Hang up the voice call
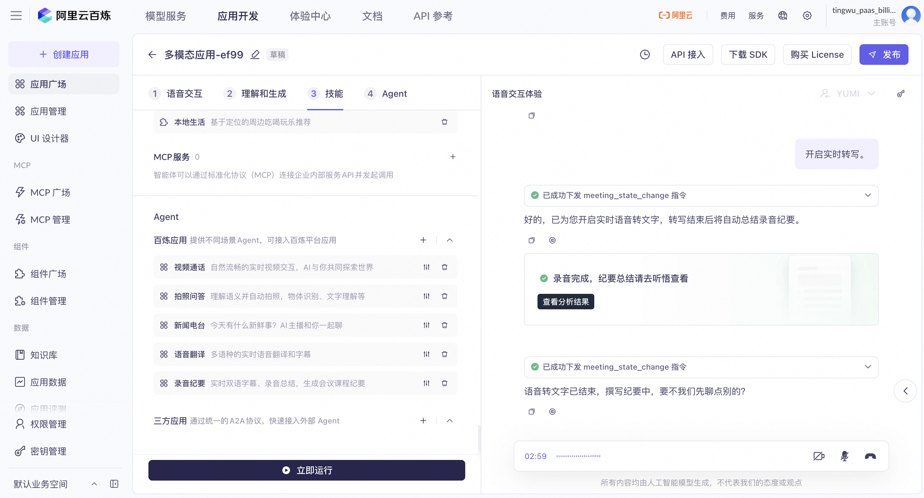This screenshot has width=924, height=498. click(870, 456)
